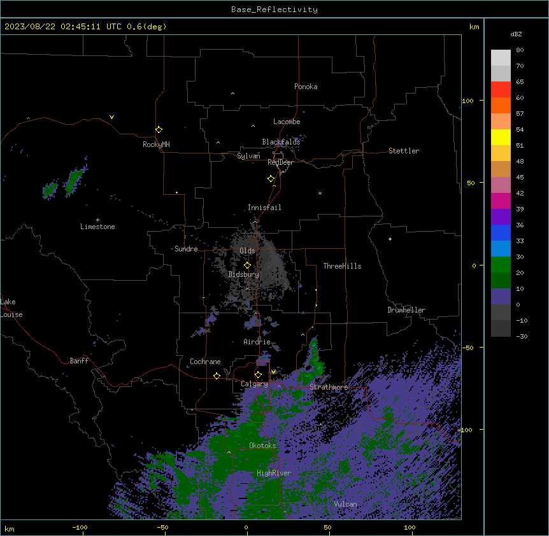The height and width of the screenshot is (536, 549).
Task: Pick the magenta 42 dBZ legend swatch
Action: pos(501,201)
